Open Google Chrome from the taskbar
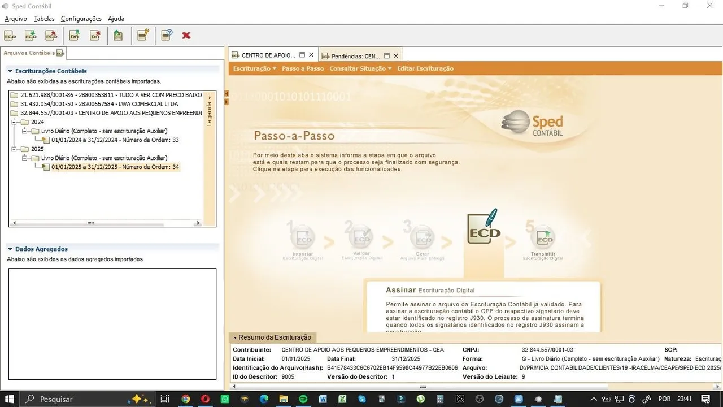 point(185,399)
